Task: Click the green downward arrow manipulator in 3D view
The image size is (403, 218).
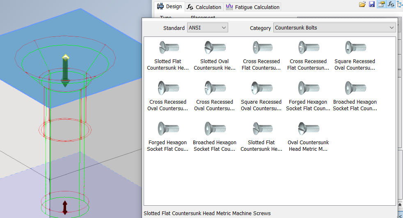Action: 65,72
